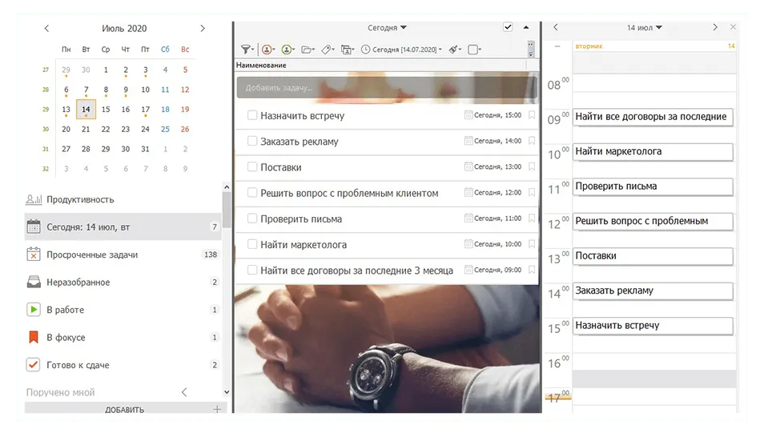Click the Добавить задачу input field
The image size is (764, 437).
384,88
